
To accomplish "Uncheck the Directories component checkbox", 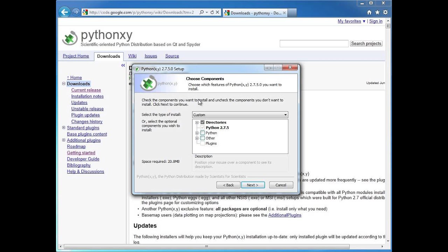I will pyautogui.click(x=202, y=122).
